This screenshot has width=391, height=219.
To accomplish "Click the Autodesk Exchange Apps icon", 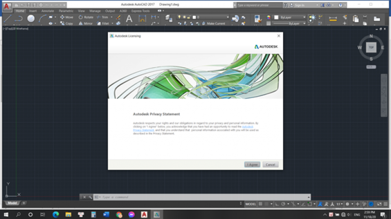I will pyautogui.click(x=322, y=5).
